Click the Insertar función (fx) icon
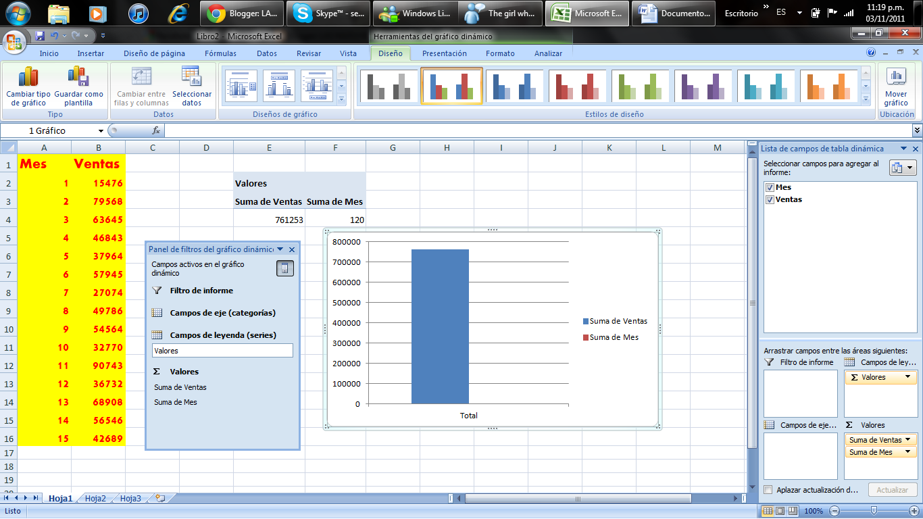 click(155, 130)
